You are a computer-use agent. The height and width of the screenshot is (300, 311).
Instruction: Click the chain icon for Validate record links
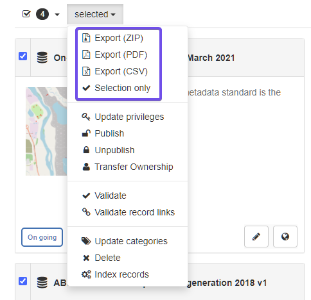click(86, 212)
